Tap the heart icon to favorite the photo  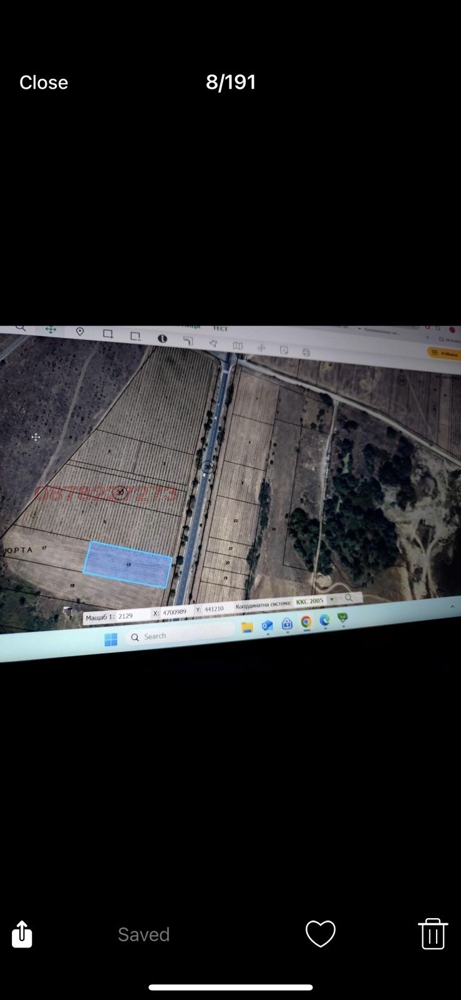coord(321,934)
